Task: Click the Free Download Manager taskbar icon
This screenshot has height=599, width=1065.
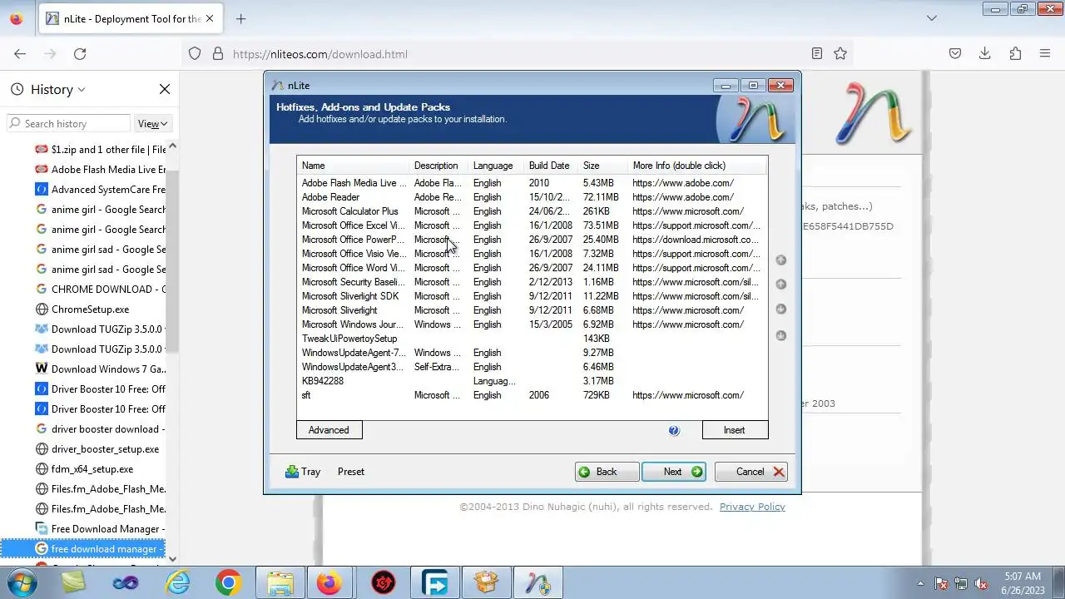Action: (434, 582)
